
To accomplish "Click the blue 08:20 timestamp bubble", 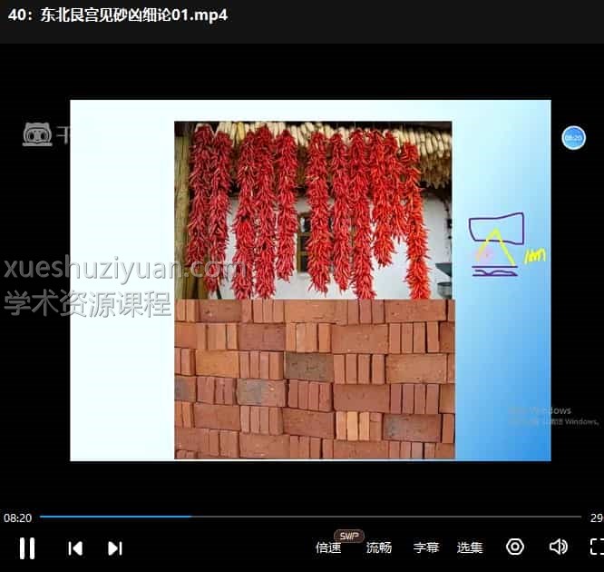I will tap(573, 138).
